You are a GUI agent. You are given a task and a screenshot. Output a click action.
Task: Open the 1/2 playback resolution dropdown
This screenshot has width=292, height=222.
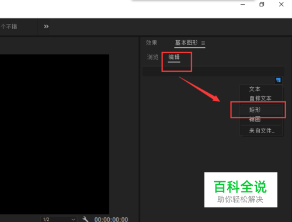point(59,219)
